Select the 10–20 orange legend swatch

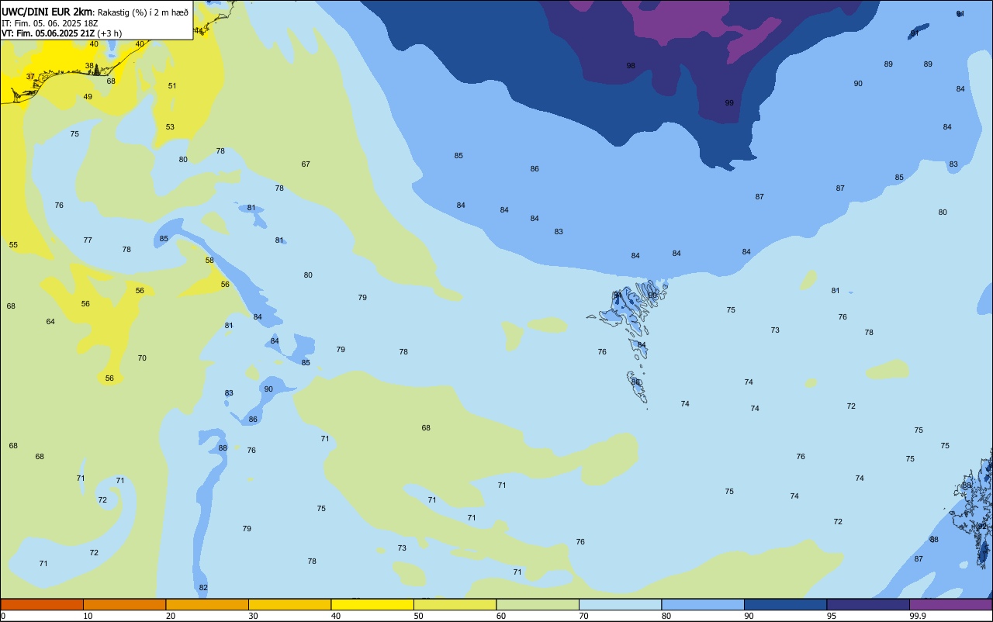124,604
